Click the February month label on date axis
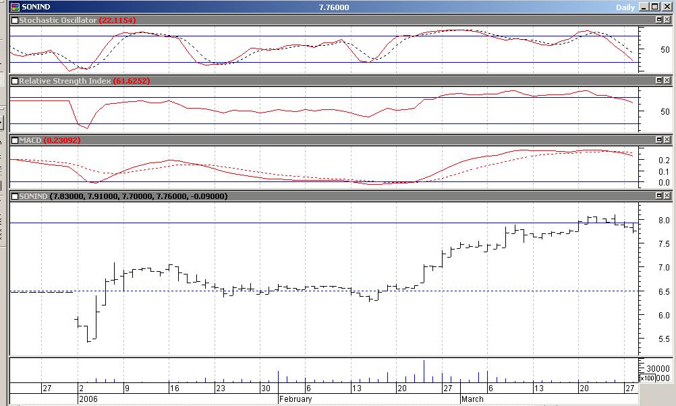This screenshot has height=406, width=676. 295,399
